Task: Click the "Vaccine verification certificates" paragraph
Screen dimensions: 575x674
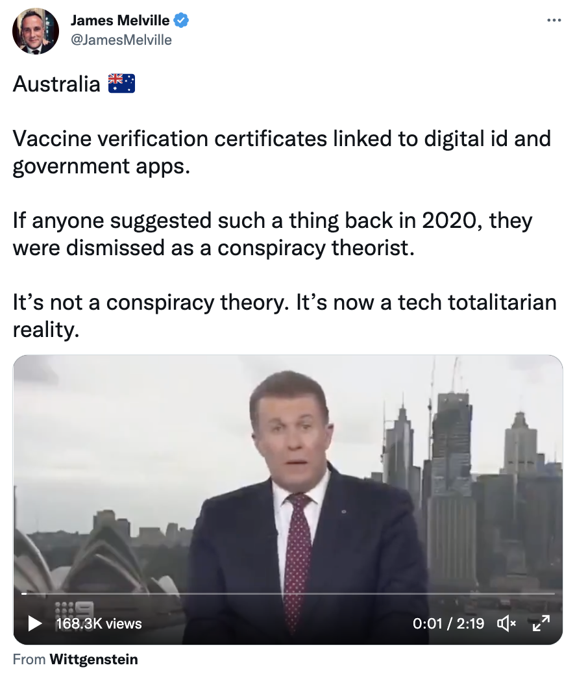Action: [x=282, y=152]
